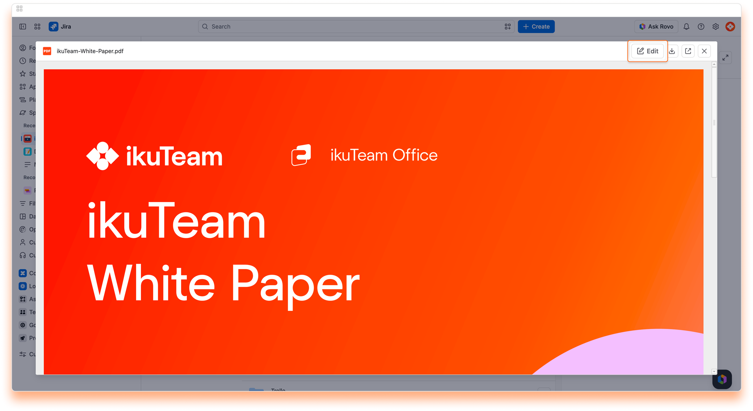Open the app switcher grid icon
Image resolution: width=753 pixels, height=411 pixels.
tap(37, 27)
